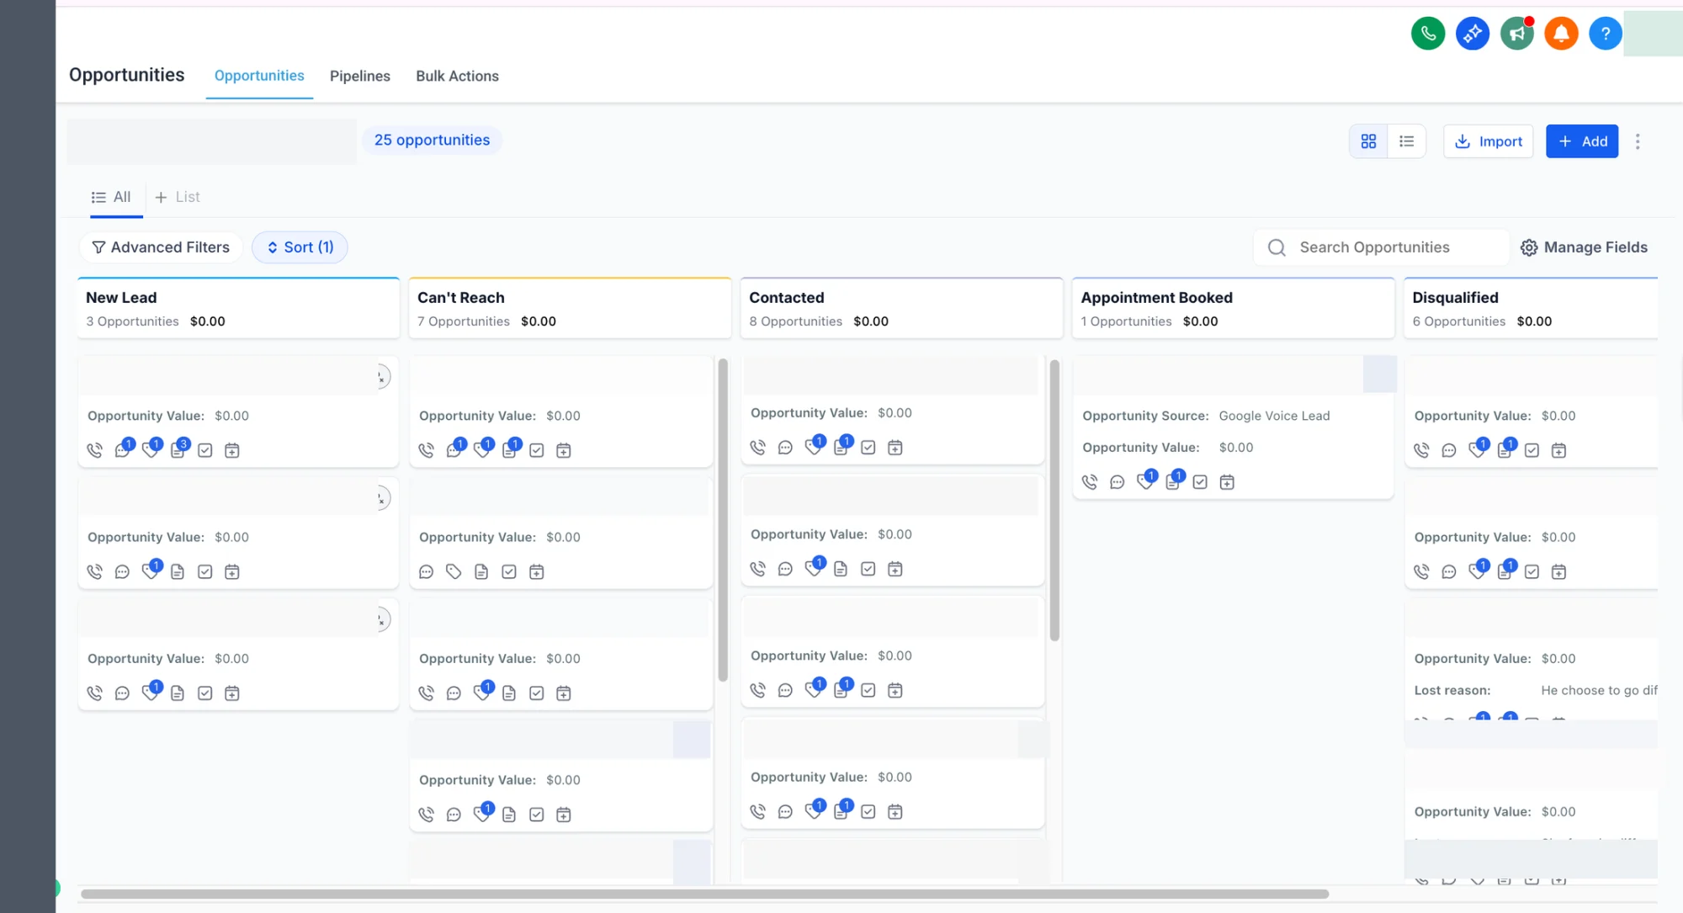1683x913 pixels.
Task: Call contact on first Can't Reach card
Action: (426, 450)
